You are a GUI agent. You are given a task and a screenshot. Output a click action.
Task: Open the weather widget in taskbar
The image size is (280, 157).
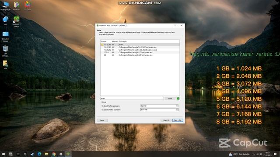tap(239, 154)
